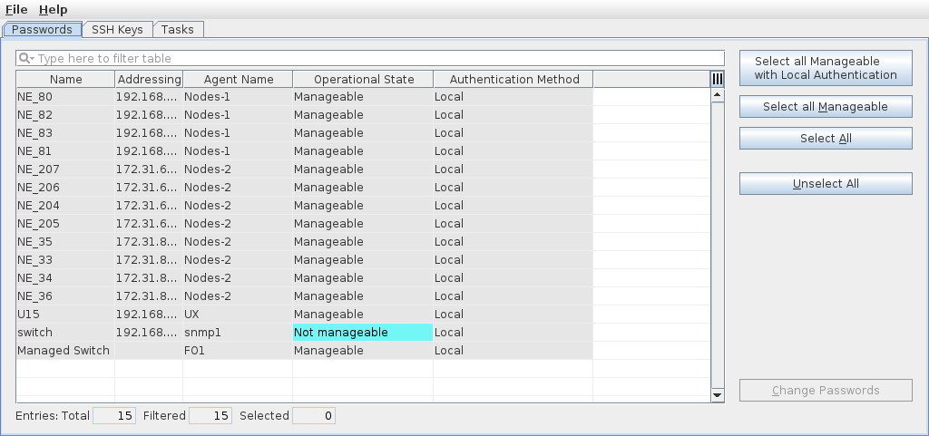
Task: Open the Help menu
Action: pyautogui.click(x=53, y=9)
